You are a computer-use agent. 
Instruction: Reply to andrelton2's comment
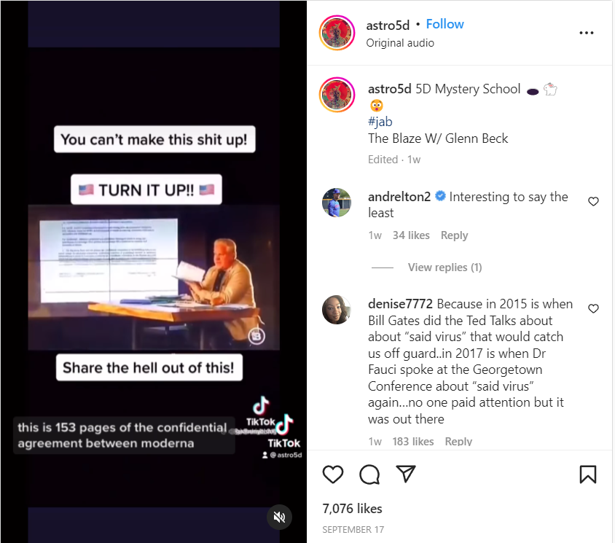[454, 235]
